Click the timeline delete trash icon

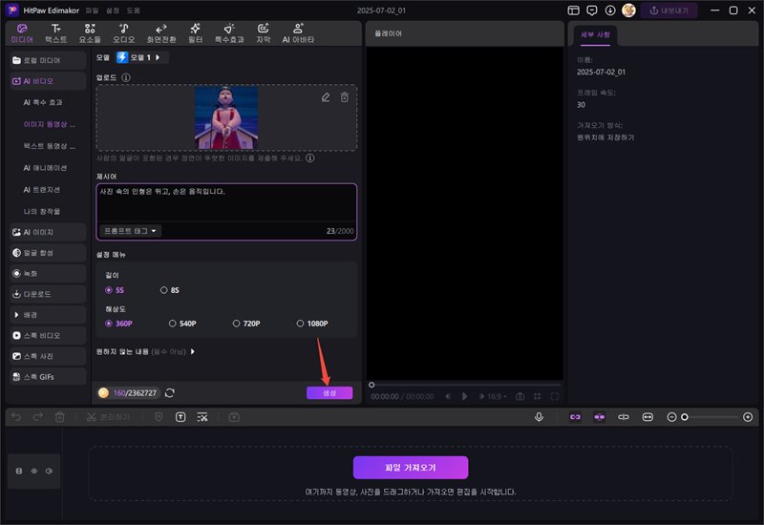pyautogui.click(x=60, y=417)
